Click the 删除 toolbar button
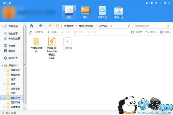Viewport: 173px width, 115px height. click(78, 32)
